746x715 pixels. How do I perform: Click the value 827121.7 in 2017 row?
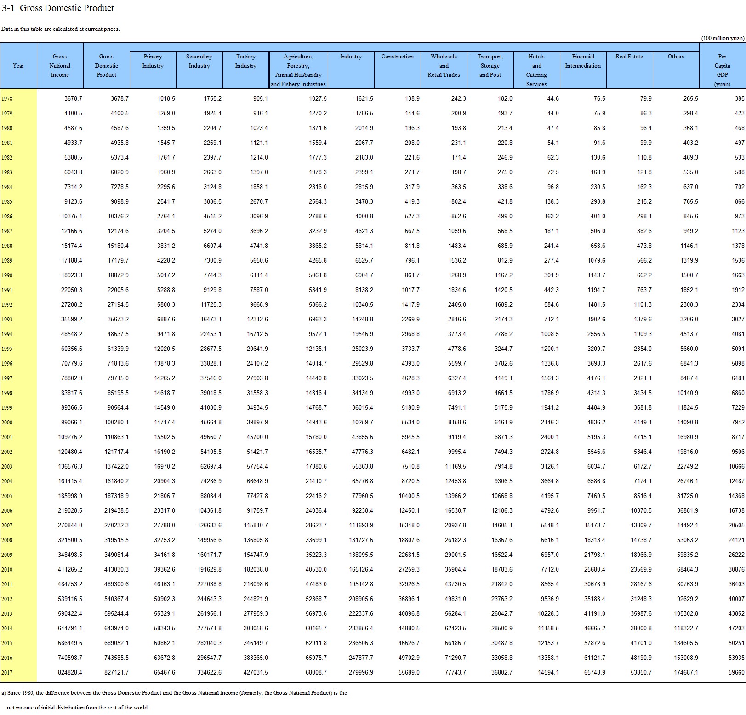tap(117, 673)
